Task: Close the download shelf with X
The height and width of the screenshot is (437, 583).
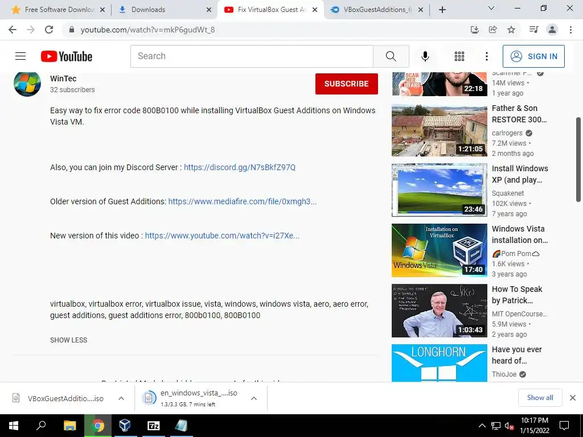Action: pyautogui.click(x=573, y=398)
